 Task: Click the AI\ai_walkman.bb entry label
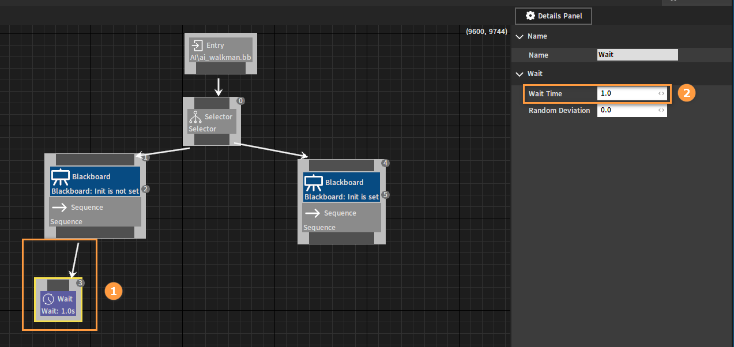pos(221,58)
